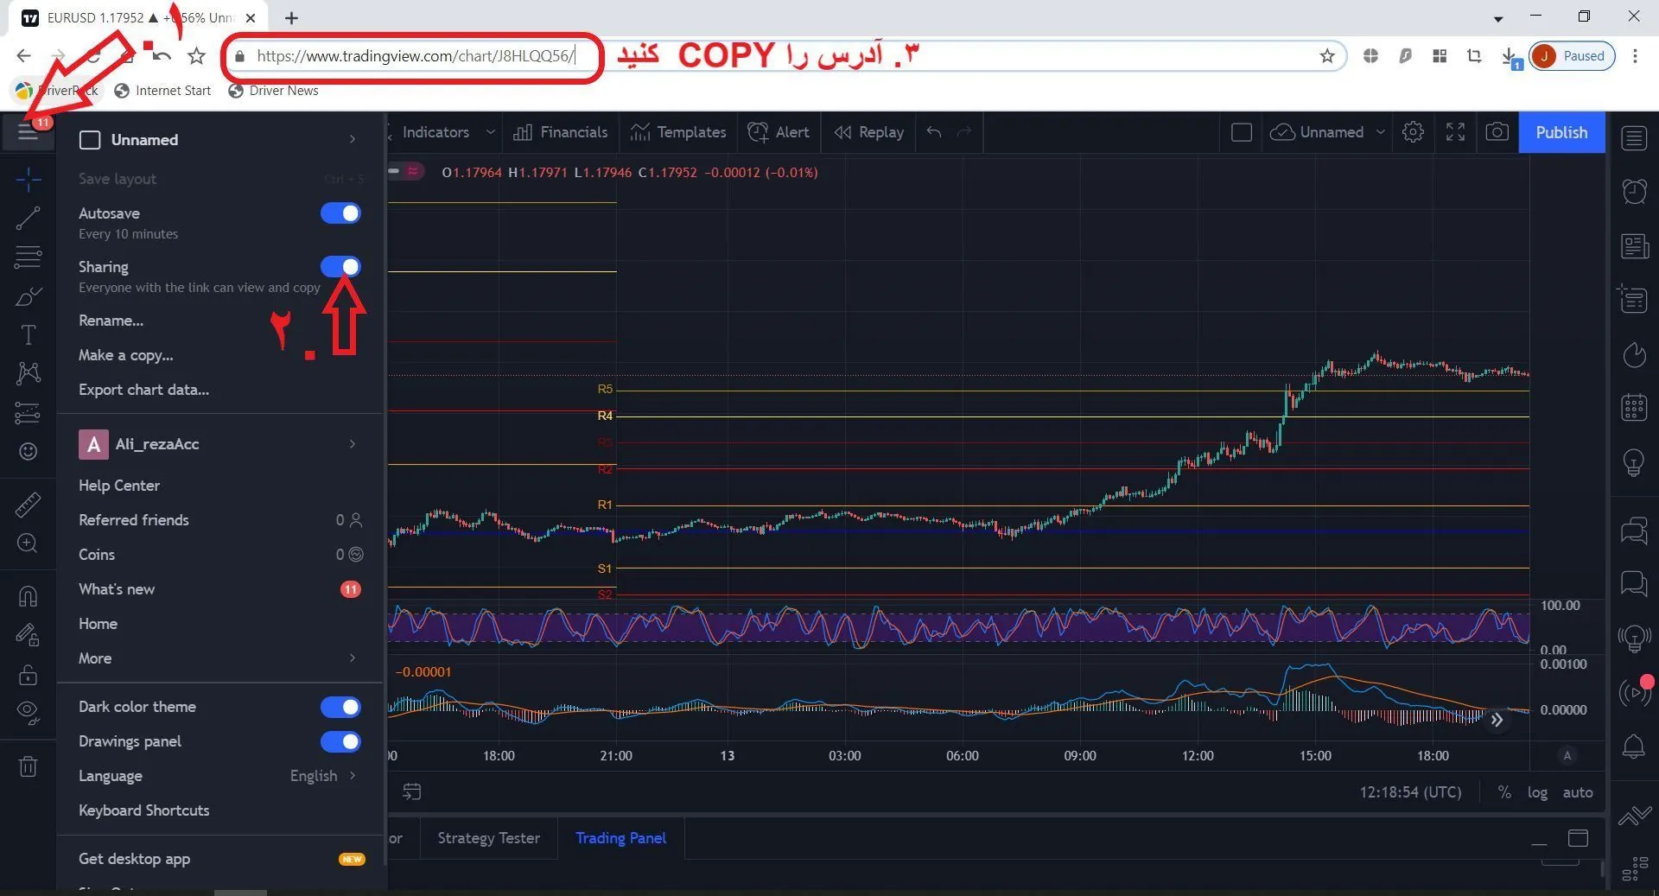
Task: Select the brush drawing tool
Action: (28, 296)
